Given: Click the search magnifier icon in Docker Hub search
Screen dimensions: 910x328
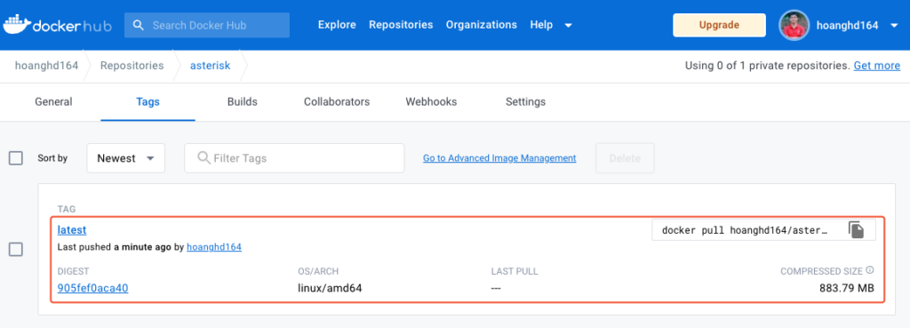Looking at the screenshot, I should [x=138, y=25].
